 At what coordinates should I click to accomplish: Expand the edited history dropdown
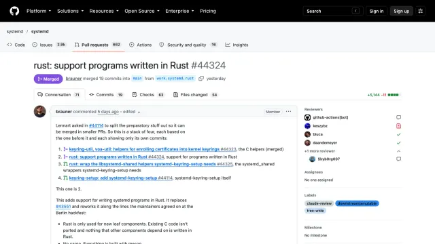(x=131, y=112)
